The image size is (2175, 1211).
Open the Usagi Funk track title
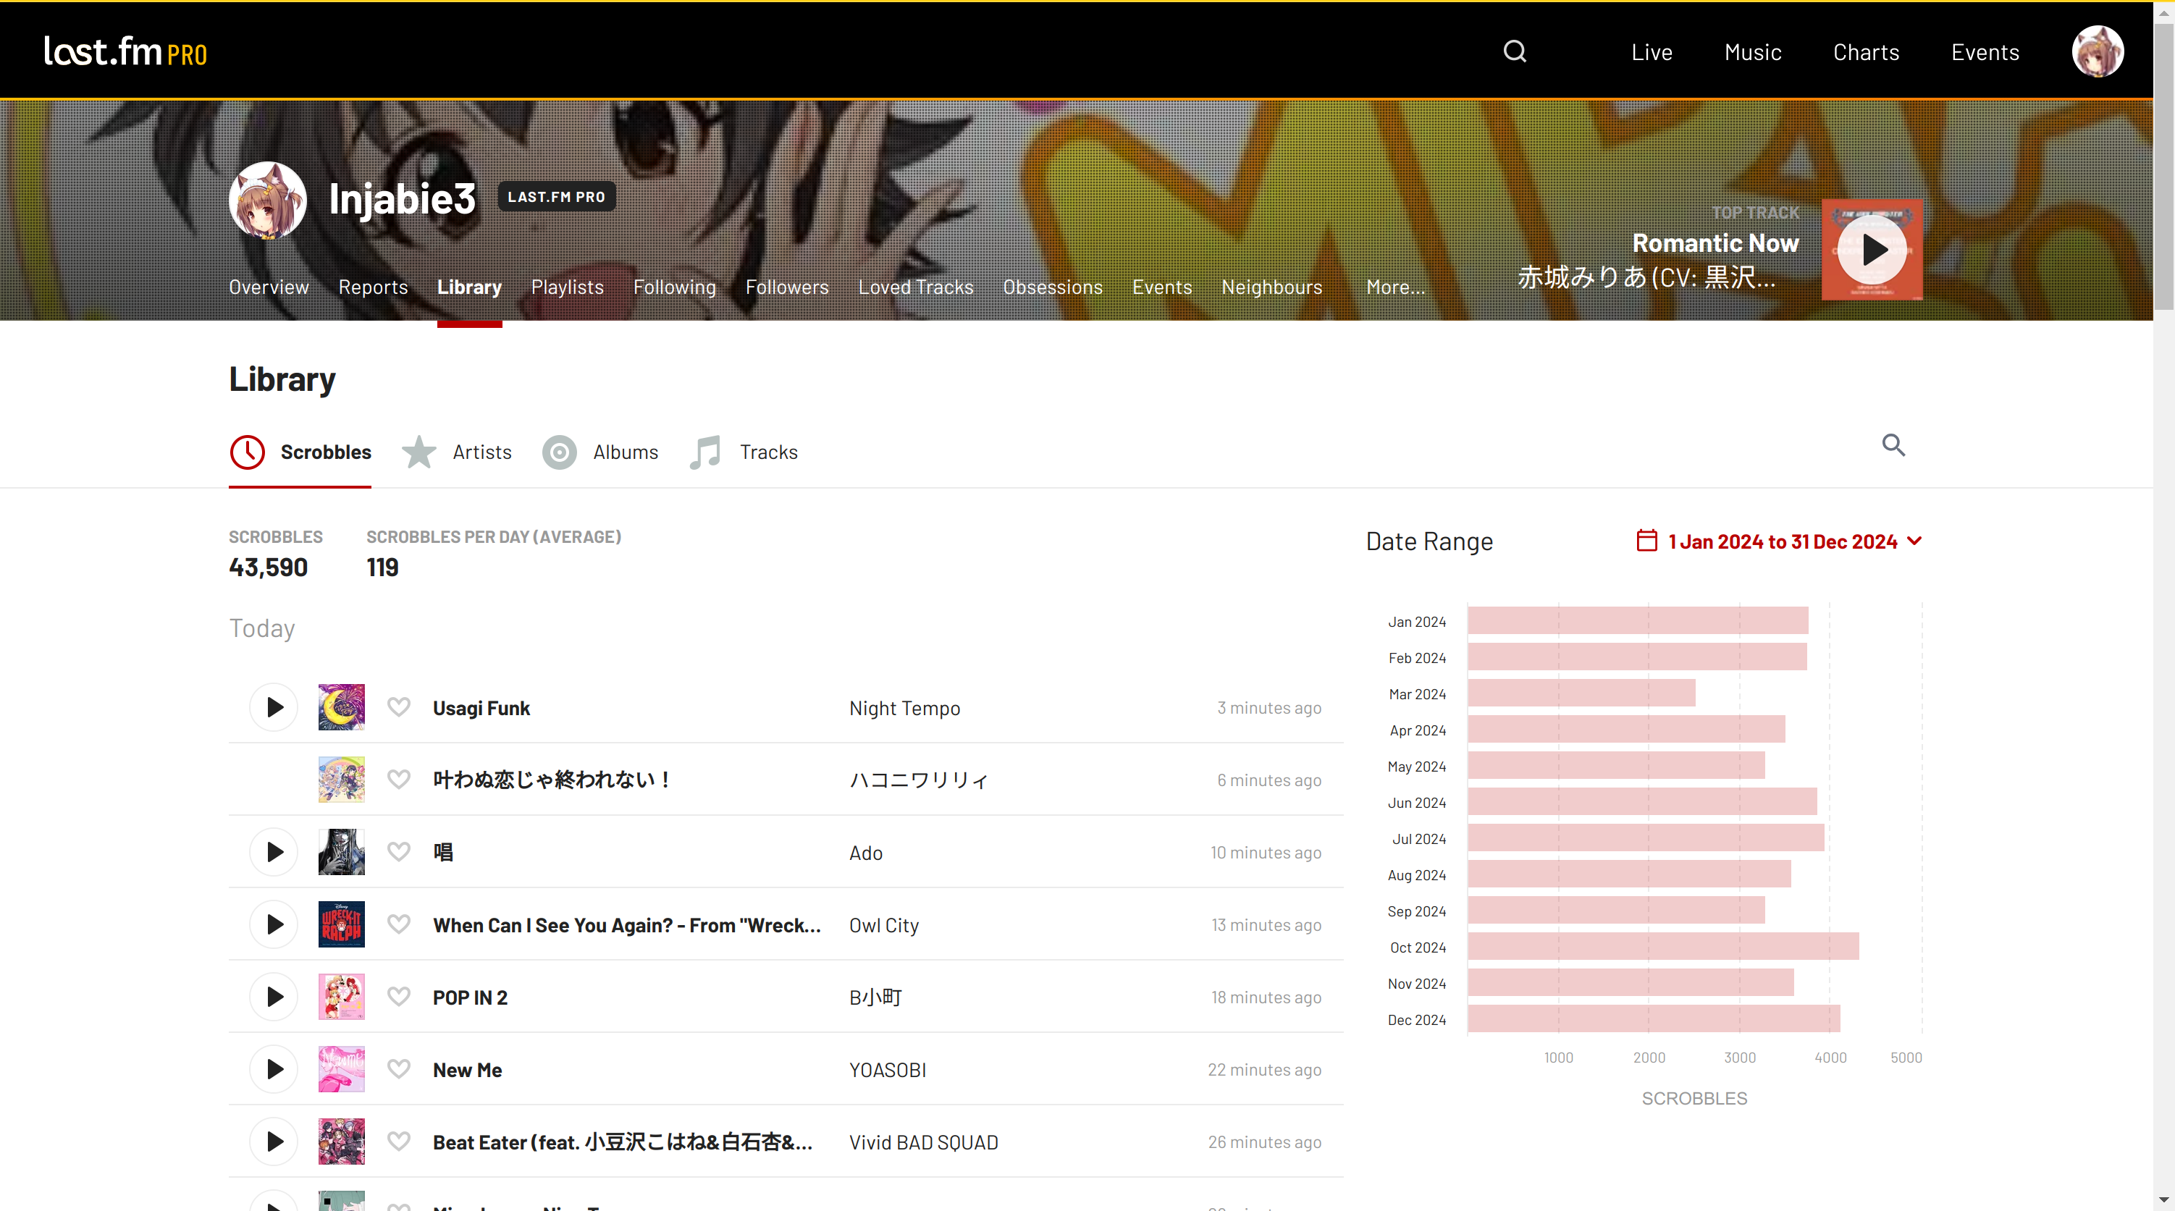coord(481,708)
